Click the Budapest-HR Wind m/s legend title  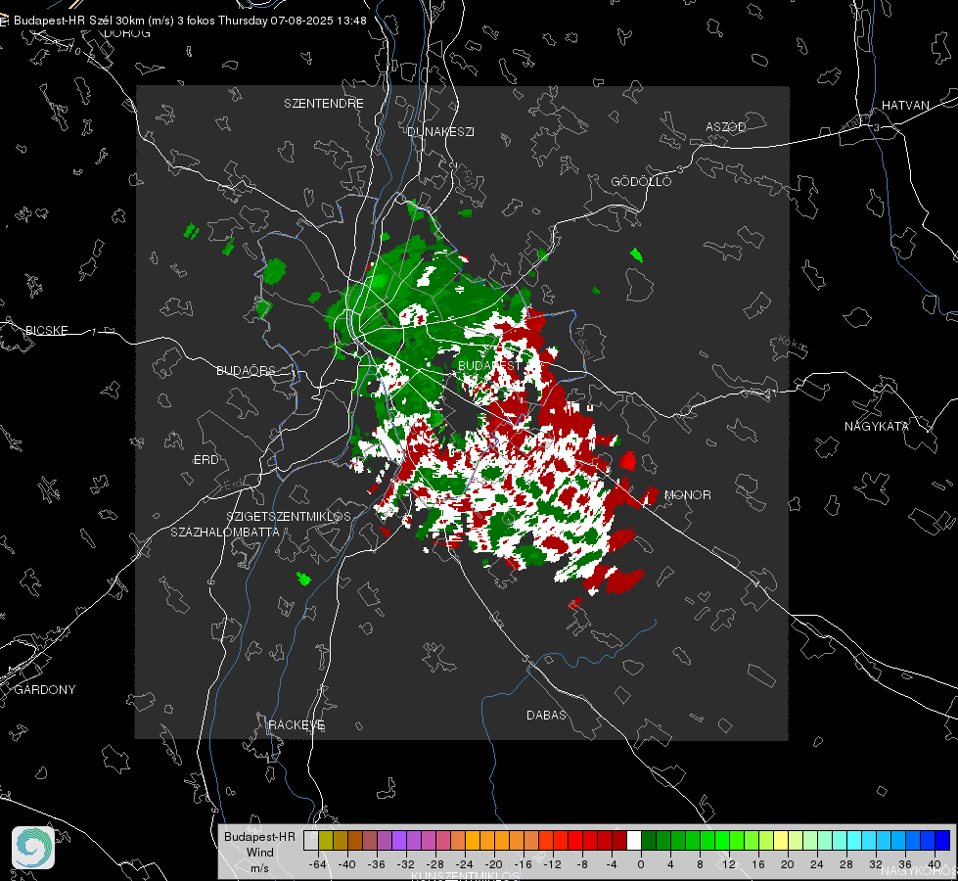259,853
